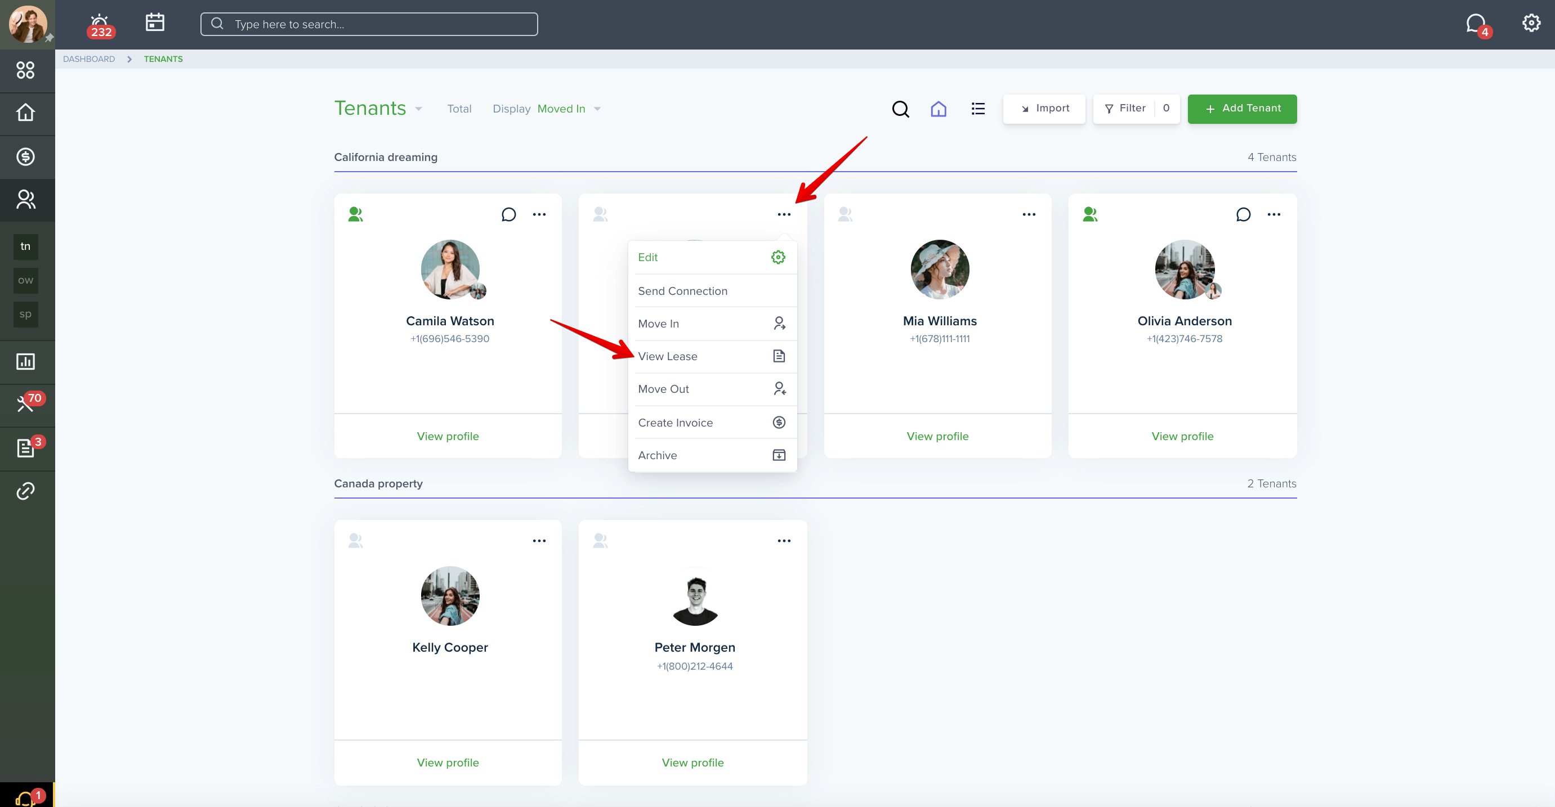1555x807 pixels.
Task: Open the reports chart icon in sidebar
Action: coord(25,361)
